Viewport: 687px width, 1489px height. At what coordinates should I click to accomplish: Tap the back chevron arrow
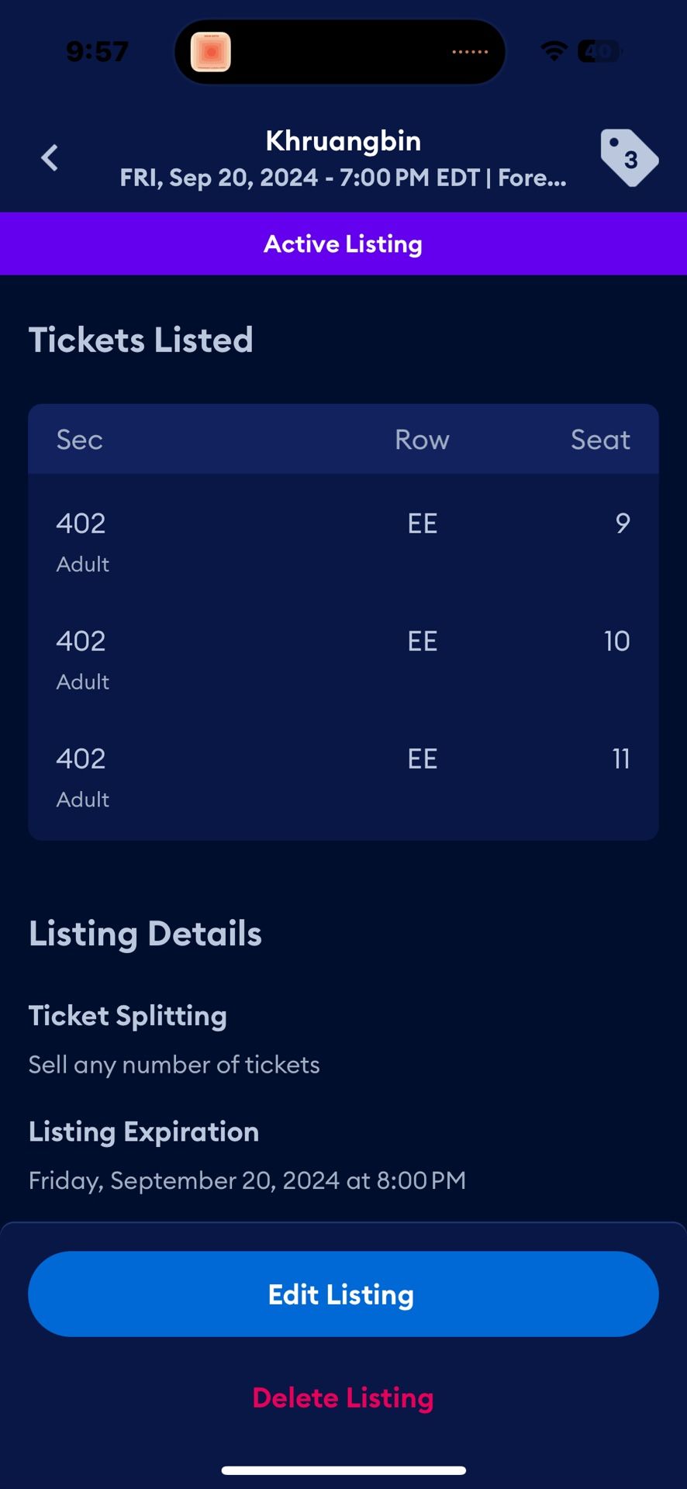click(x=50, y=158)
